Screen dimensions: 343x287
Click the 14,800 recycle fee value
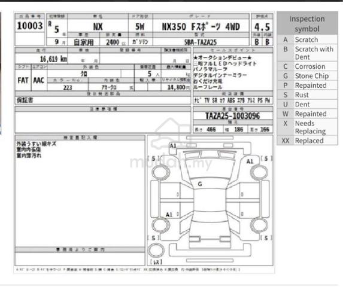click(x=175, y=87)
